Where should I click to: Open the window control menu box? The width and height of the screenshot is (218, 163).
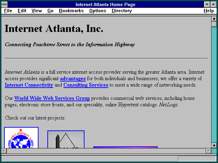pos(4,4)
